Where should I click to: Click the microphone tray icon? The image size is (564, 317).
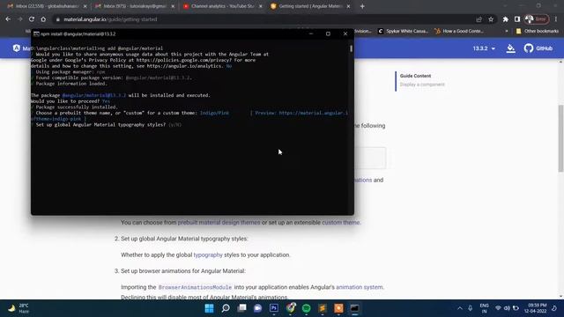[470, 308]
